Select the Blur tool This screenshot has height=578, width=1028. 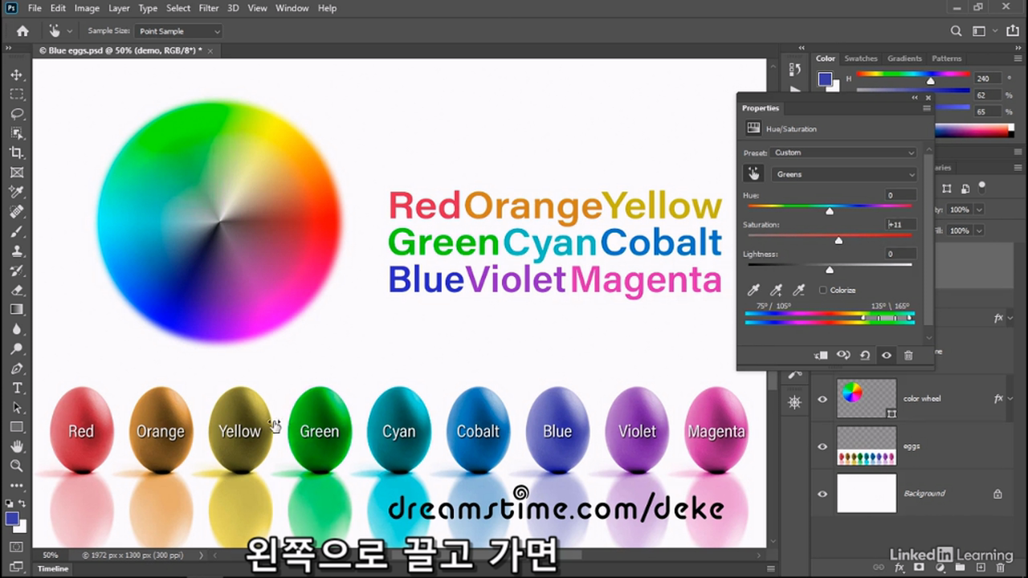(16, 329)
